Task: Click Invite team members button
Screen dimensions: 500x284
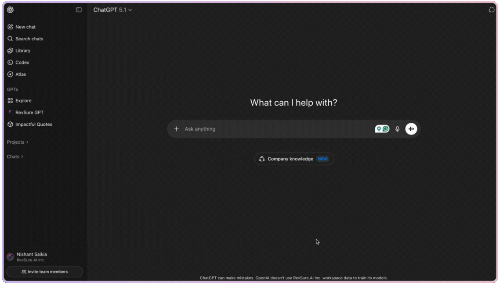Action: (x=44, y=272)
